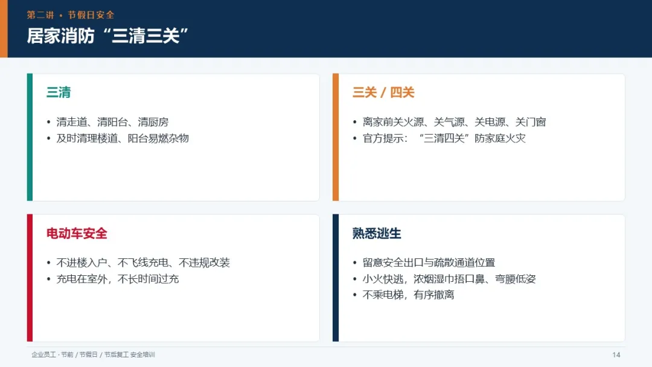Image resolution: width=652 pixels, height=367 pixels.
Task: Select bullet 官方提示："三清四关"防家庭火灾
Action: click(444, 138)
